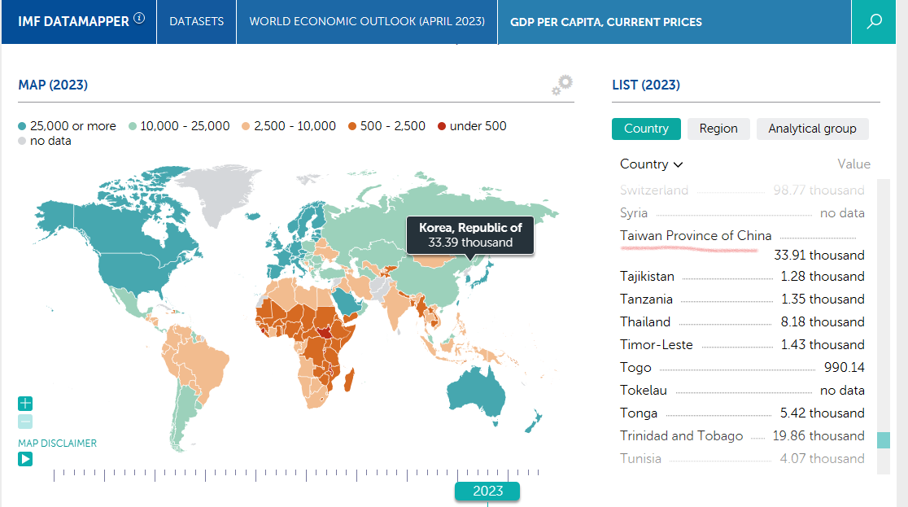Go to IMF DataMapper home
This screenshot has height=507, width=908.
tap(73, 21)
